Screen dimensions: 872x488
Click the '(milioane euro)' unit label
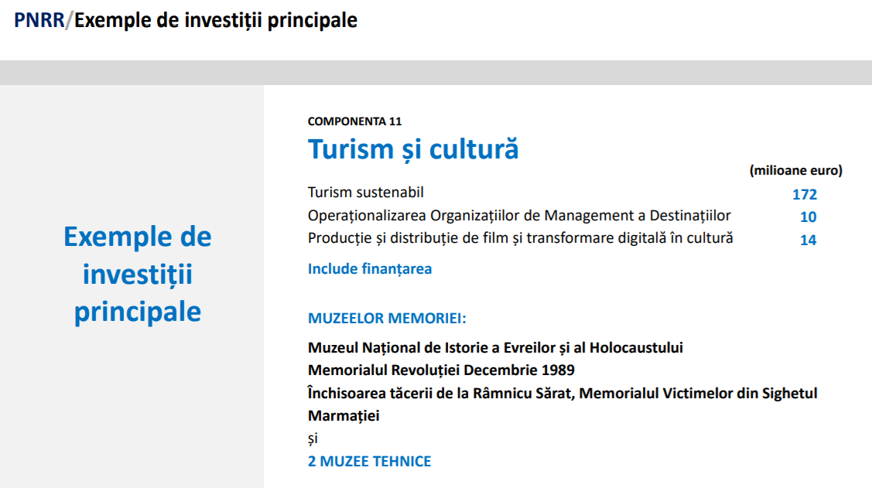pos(796,170)
